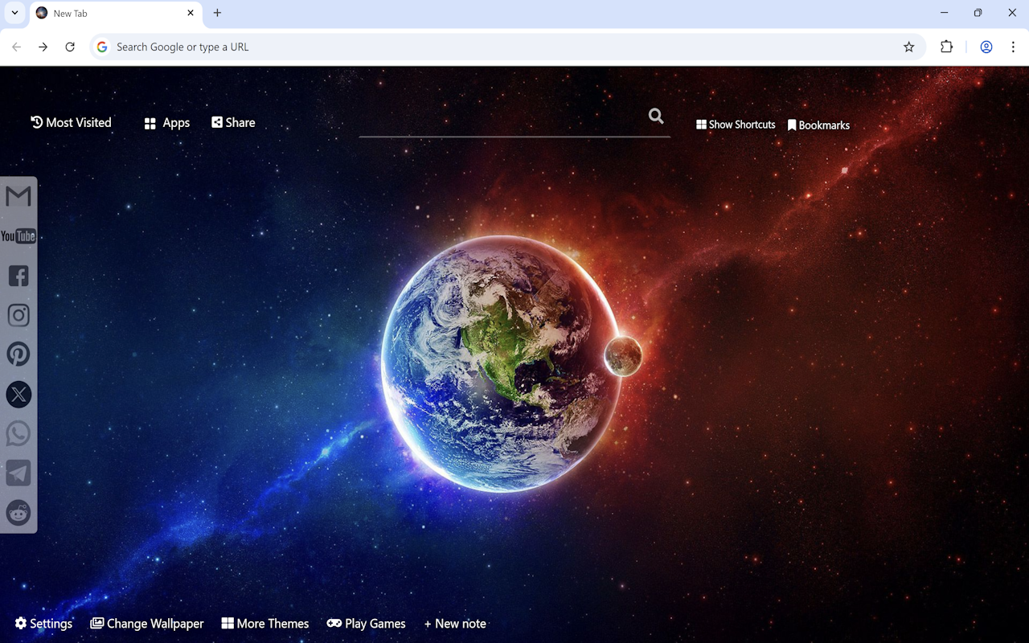Open WhatsApp from the sidebar
Viewport: 1029px width, 643px height.
tap(18, 433)
